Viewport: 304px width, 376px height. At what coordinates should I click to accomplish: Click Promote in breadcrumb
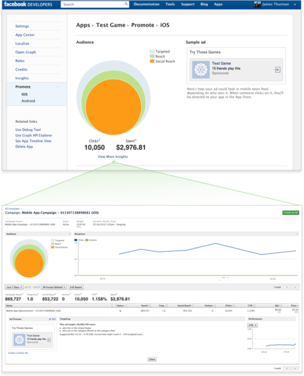coord(143,25)
